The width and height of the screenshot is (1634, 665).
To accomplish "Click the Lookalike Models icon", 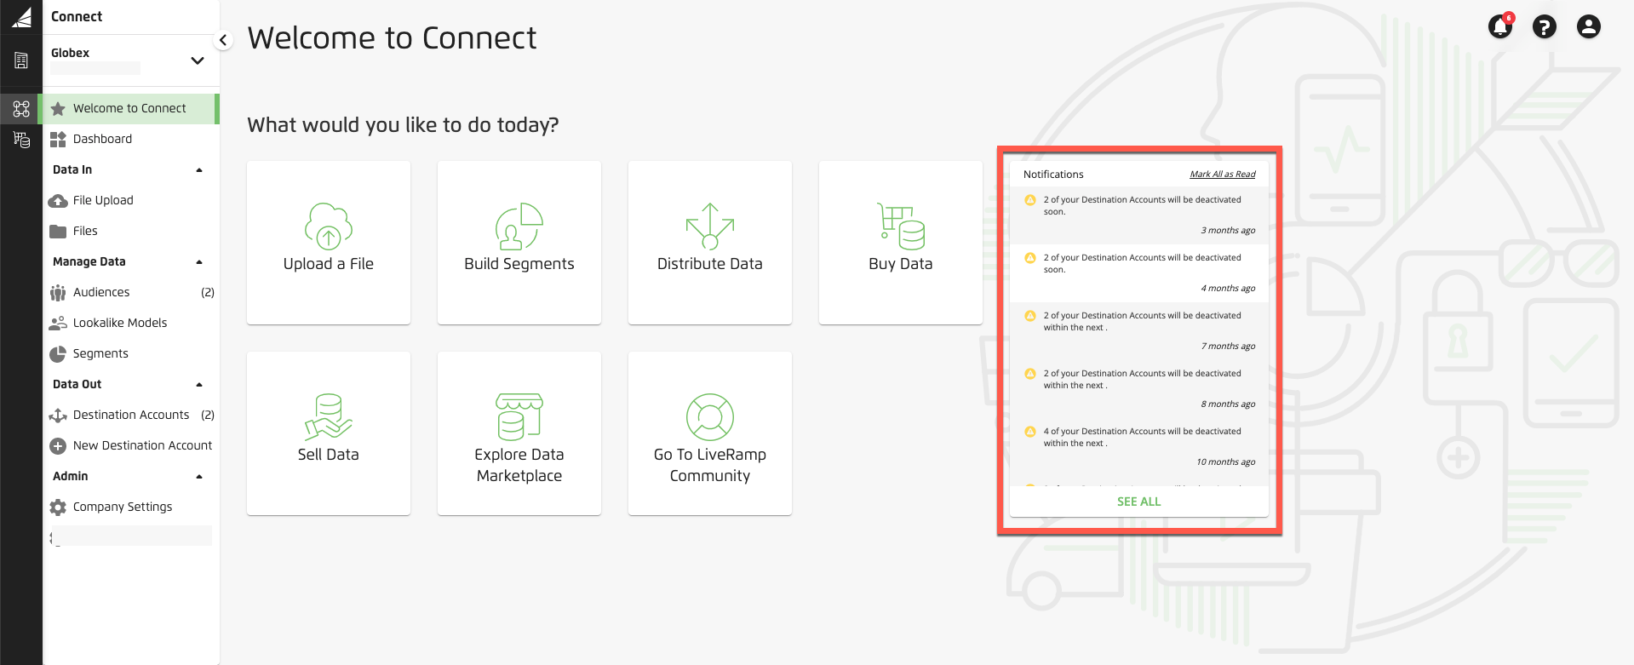I will 58,323.
